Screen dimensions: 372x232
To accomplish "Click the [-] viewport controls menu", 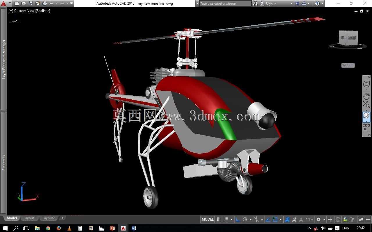I will click(x=11, y=11).
